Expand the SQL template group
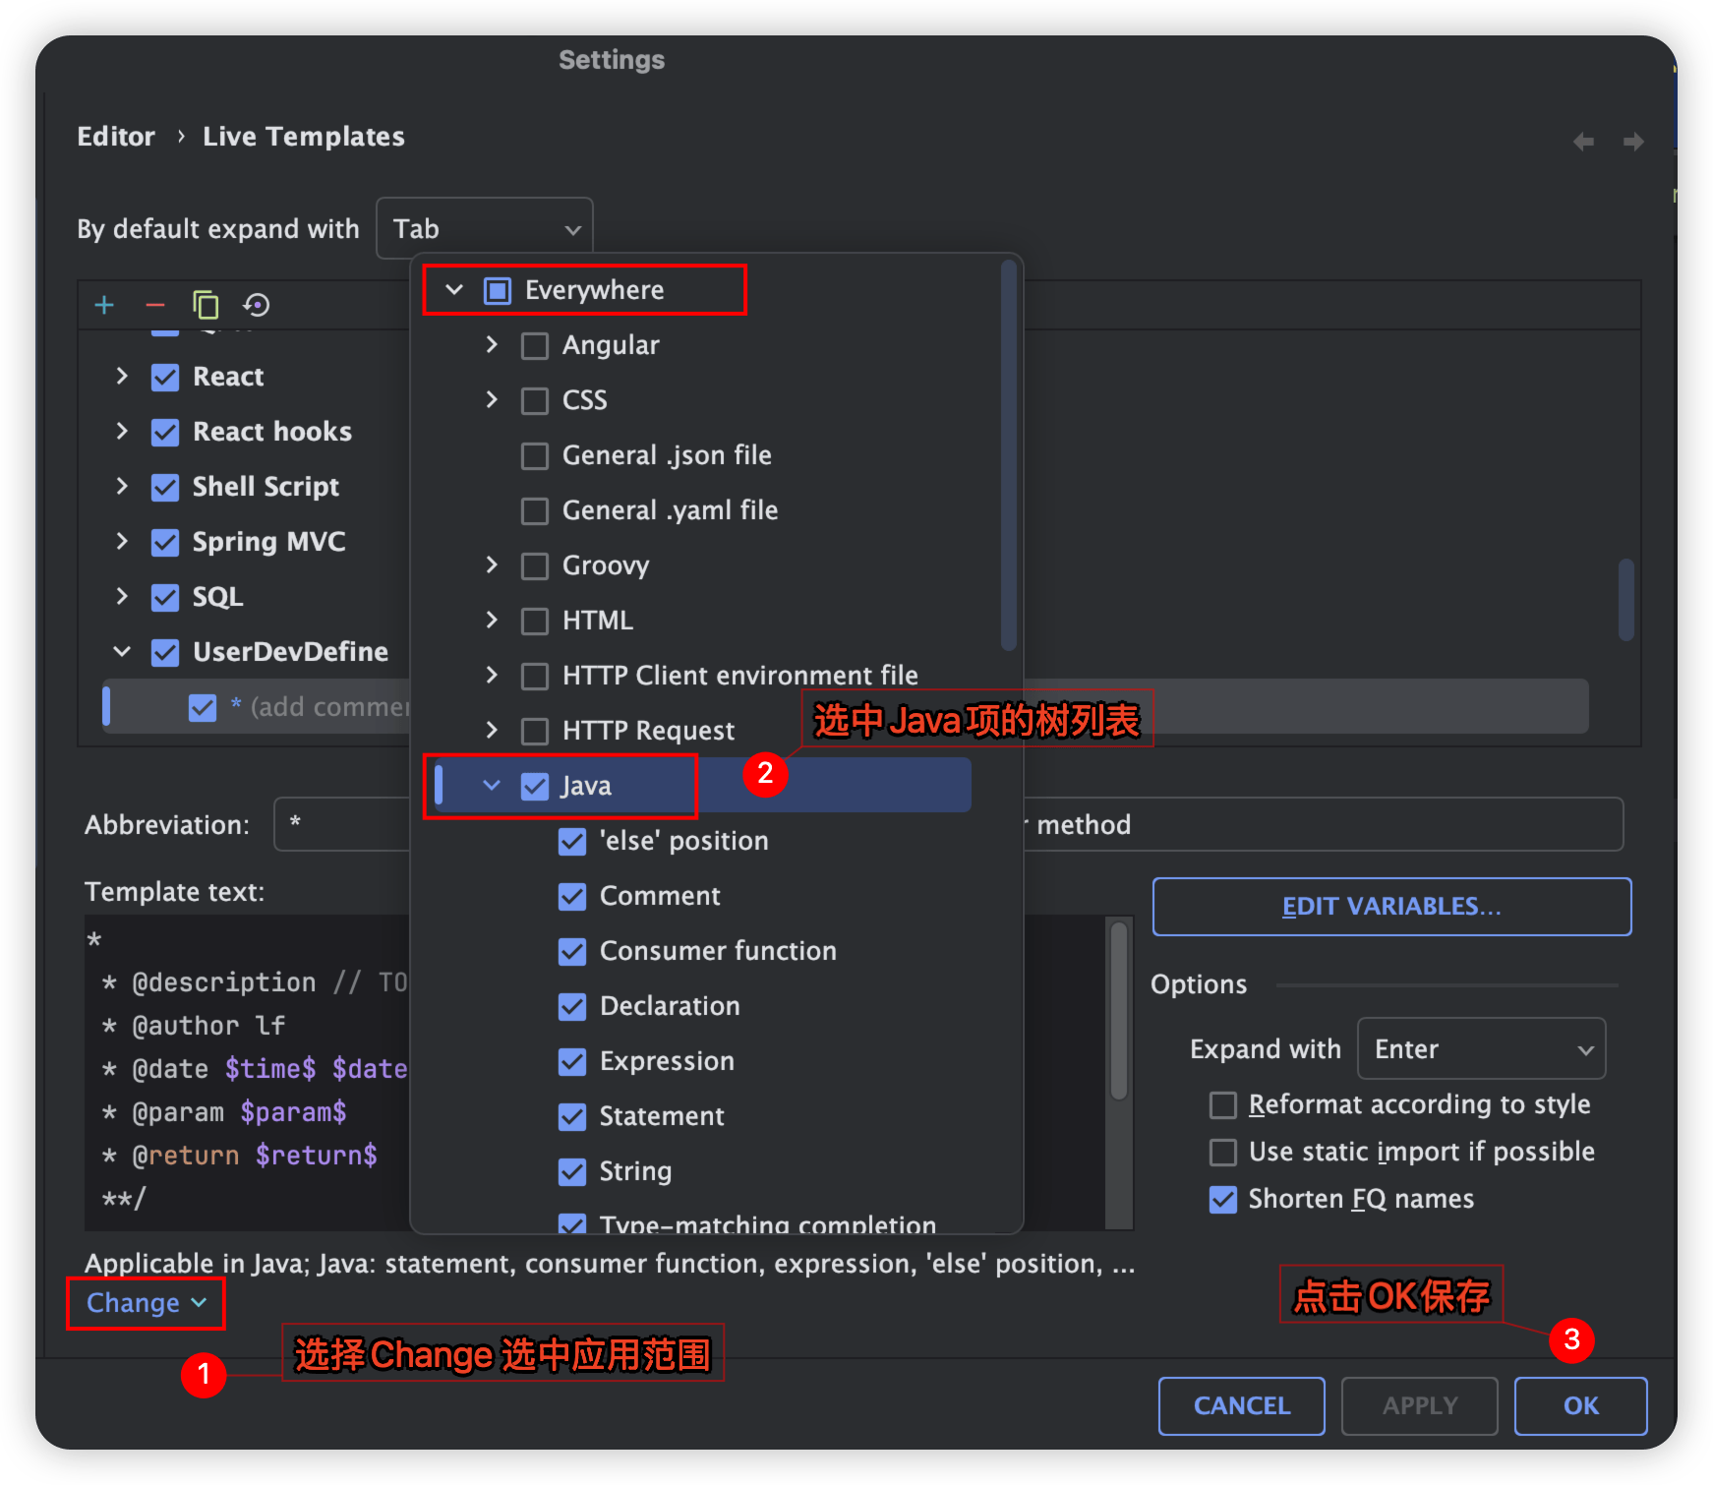1713x1485 pixels. coord(122,597)
